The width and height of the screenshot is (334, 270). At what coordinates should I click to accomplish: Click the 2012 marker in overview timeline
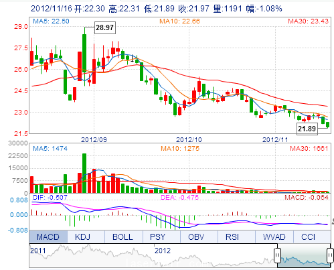(163, 251)
